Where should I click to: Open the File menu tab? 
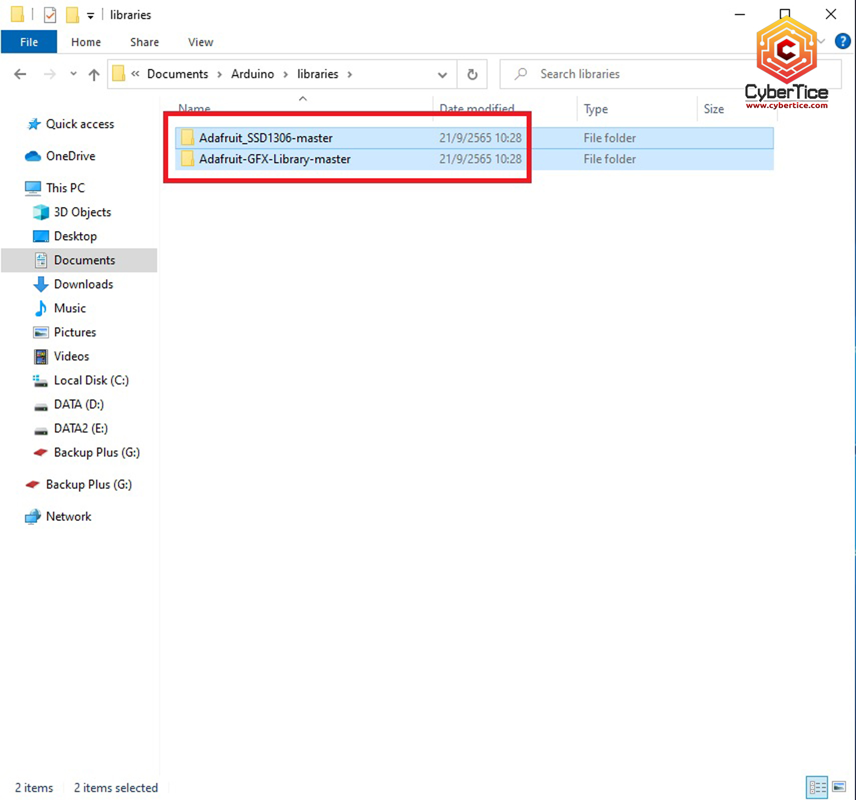[29, 42]
